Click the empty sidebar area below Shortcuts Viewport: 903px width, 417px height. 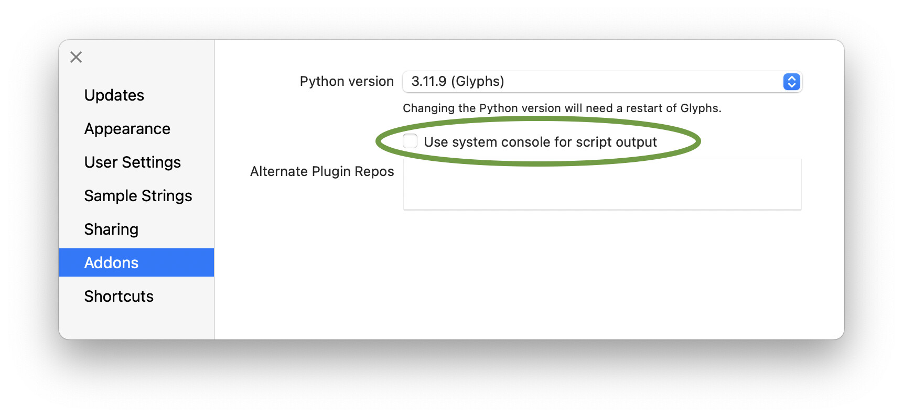pyautogui.click(x=136, y=323)
